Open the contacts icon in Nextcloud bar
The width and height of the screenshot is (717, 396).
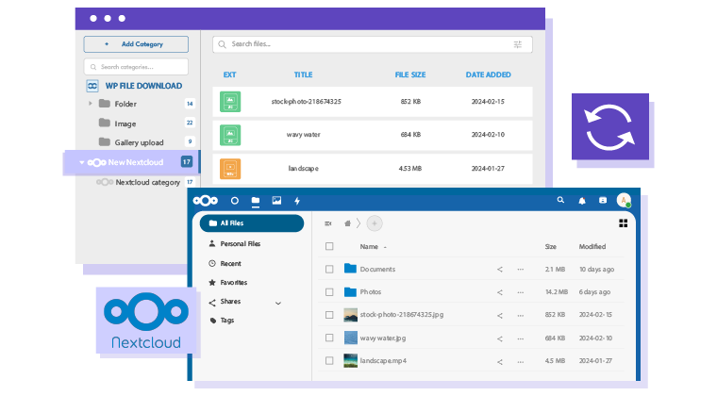tap(603, 200)
